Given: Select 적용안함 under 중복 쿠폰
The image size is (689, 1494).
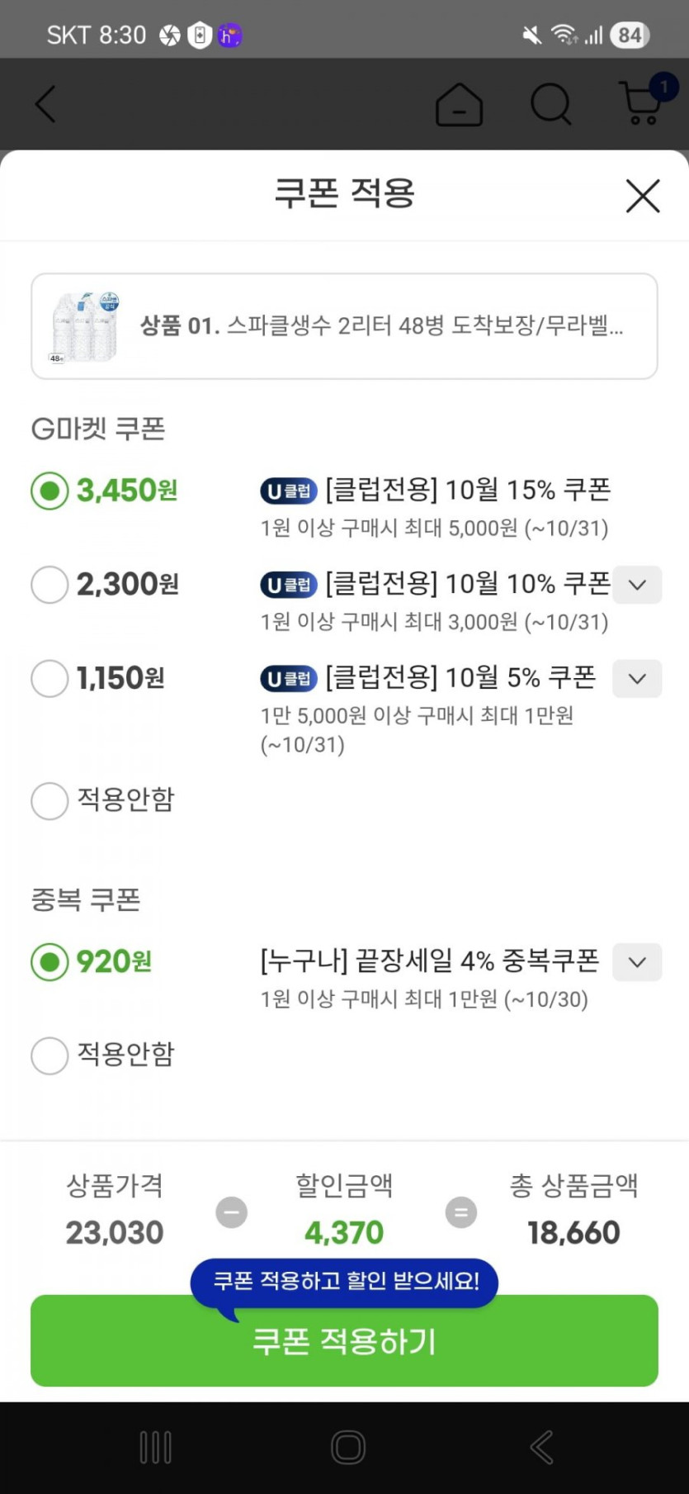Looking at the screenshot, I should (50, 1055).
